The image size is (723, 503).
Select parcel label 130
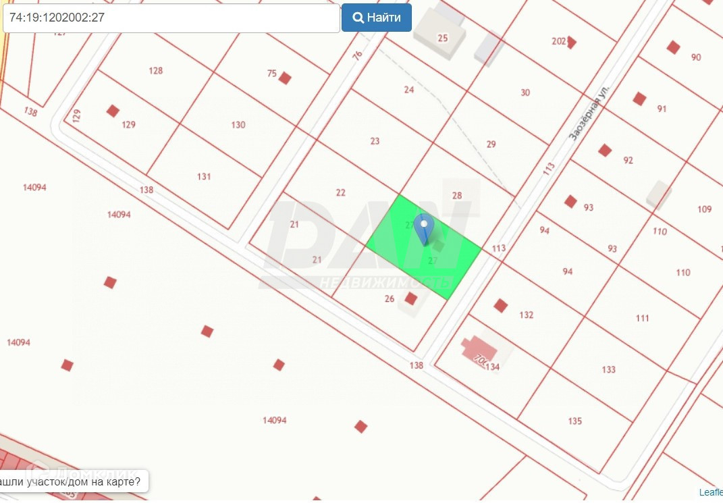tap(238, 124)
